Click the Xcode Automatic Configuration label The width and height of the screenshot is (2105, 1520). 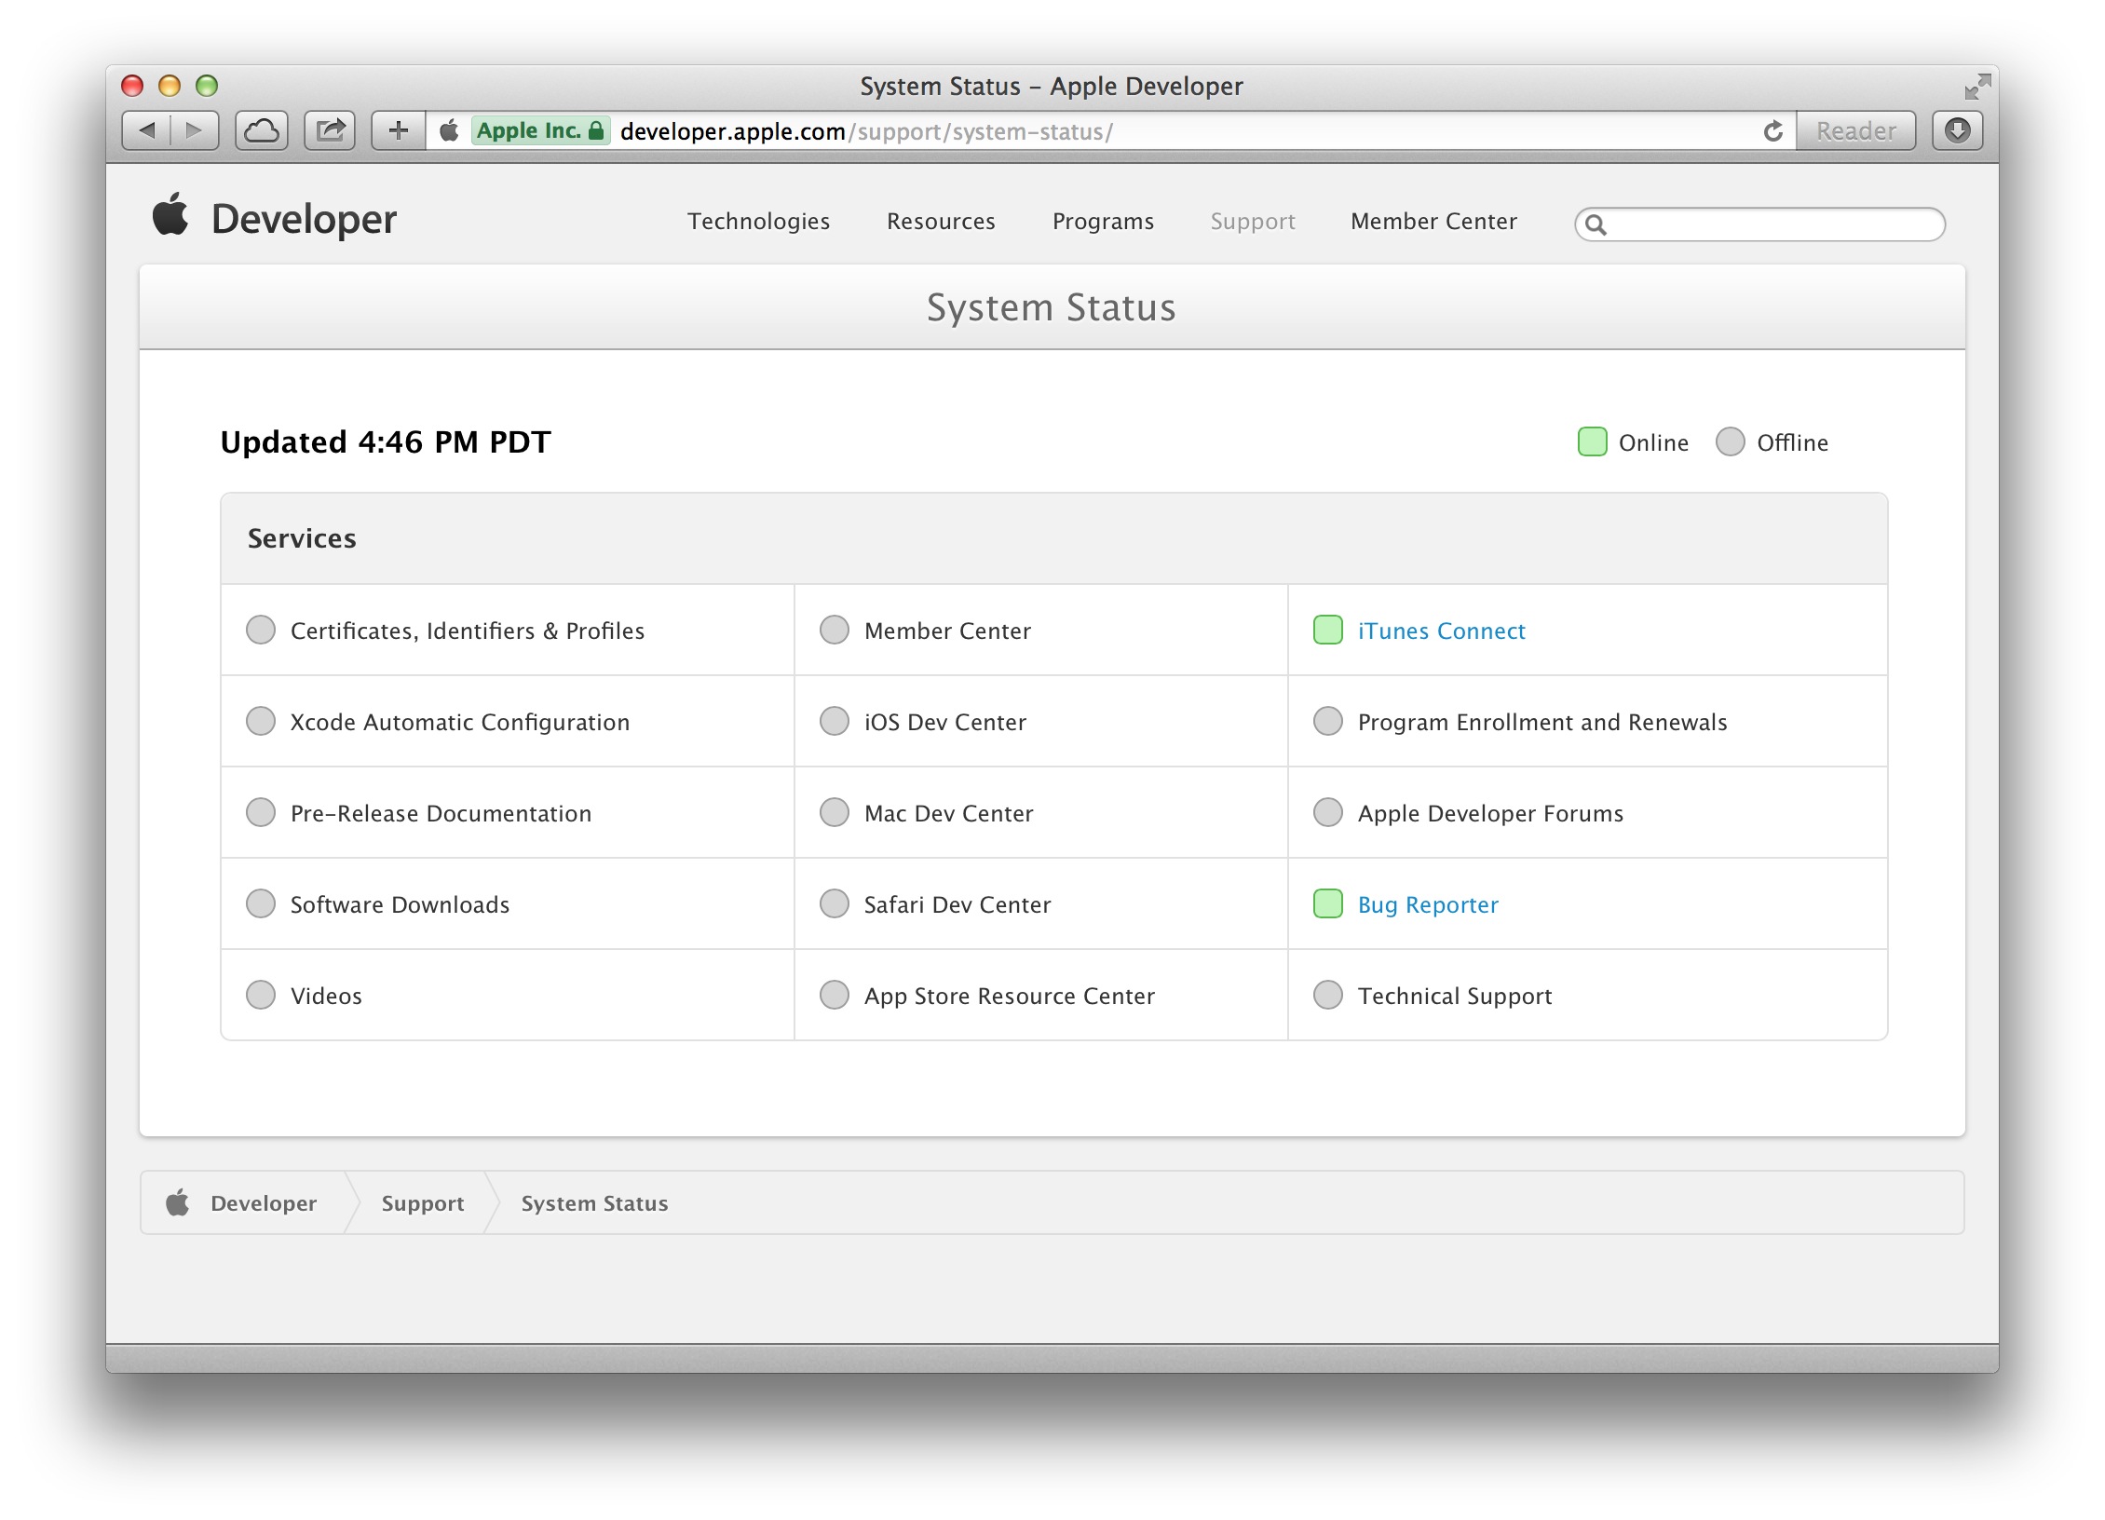pos(460,722)
